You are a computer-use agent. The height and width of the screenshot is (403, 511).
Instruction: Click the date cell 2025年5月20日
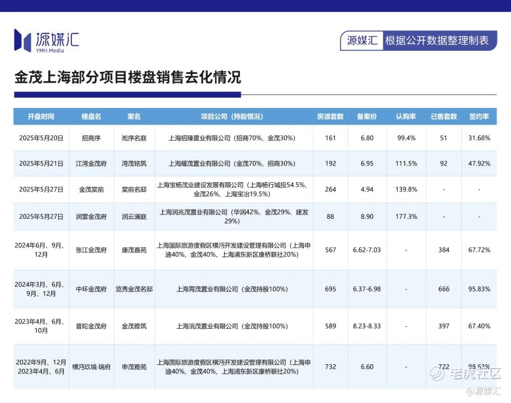click(x=41, y=138)
